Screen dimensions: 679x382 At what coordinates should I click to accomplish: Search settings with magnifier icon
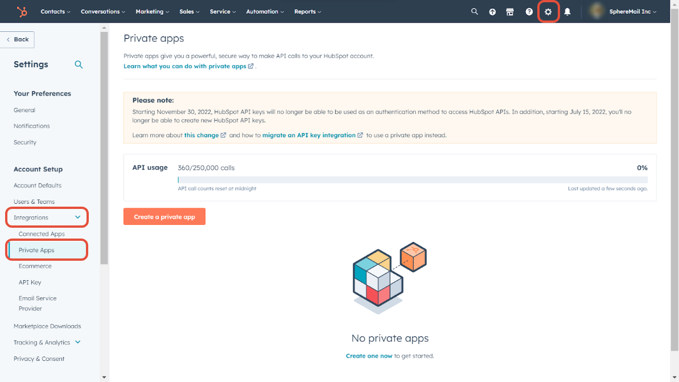click(x=79, y=64)
